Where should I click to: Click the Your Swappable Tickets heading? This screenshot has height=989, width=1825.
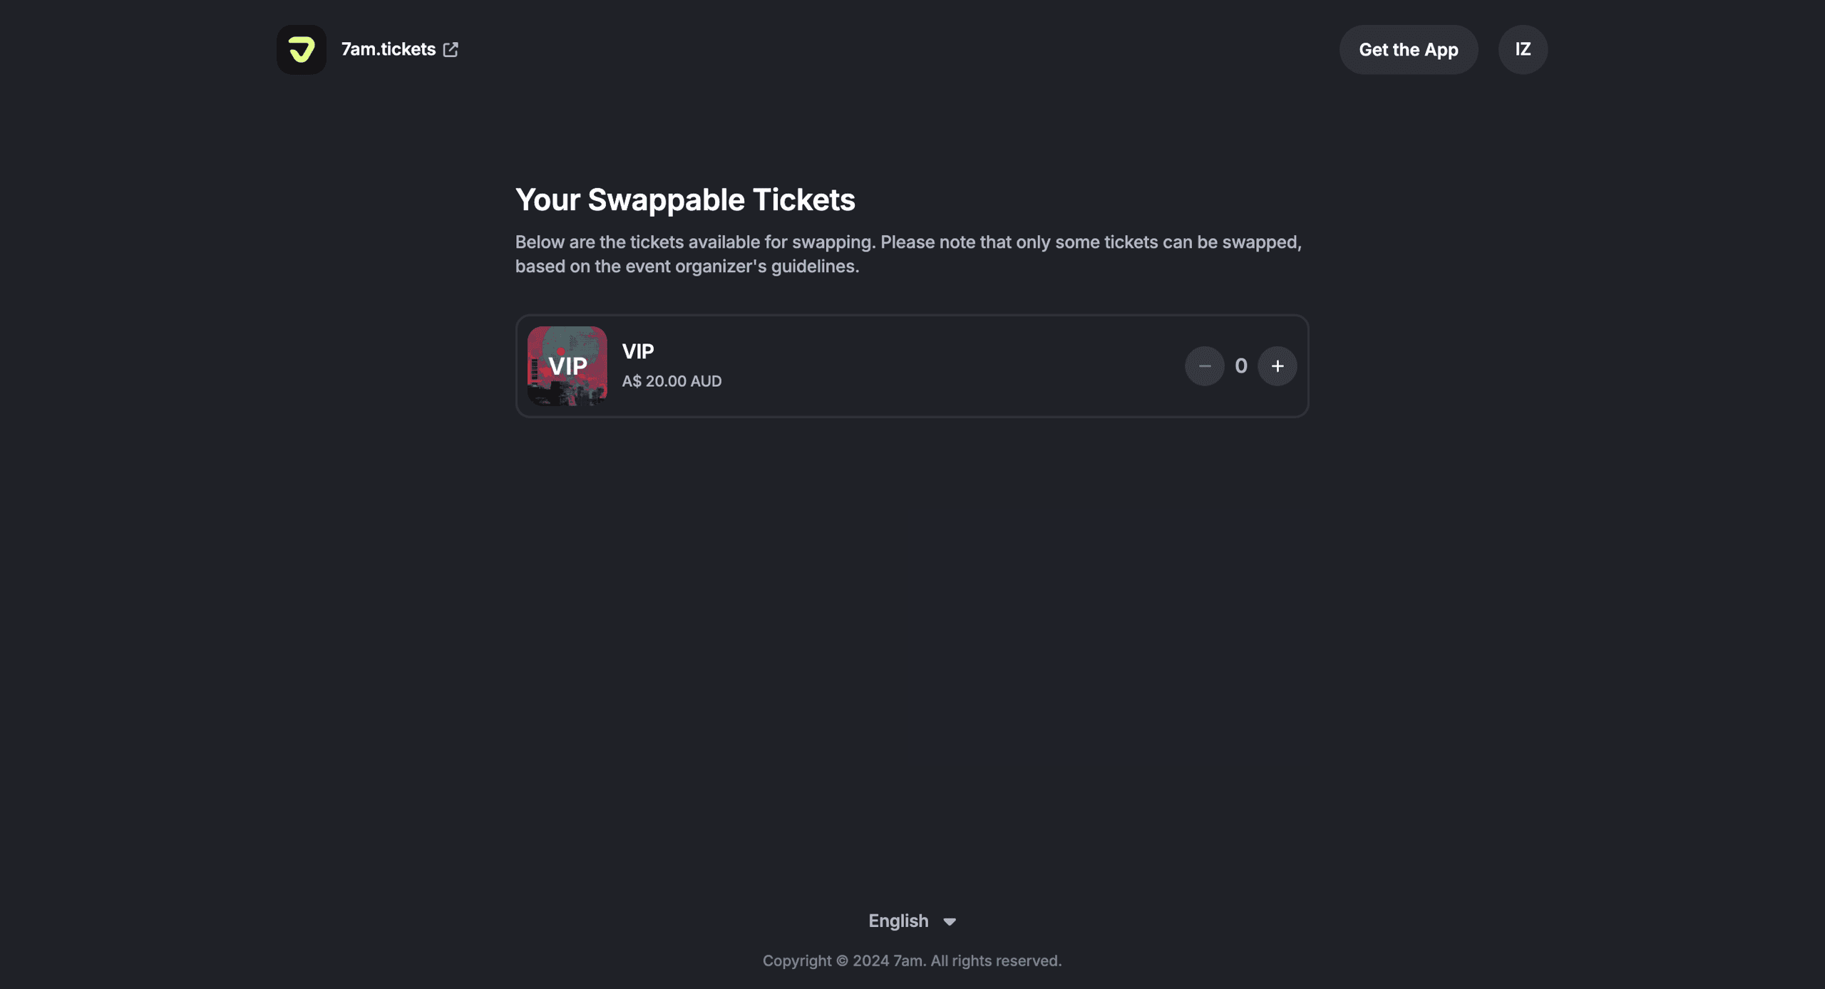click(684, 200)
